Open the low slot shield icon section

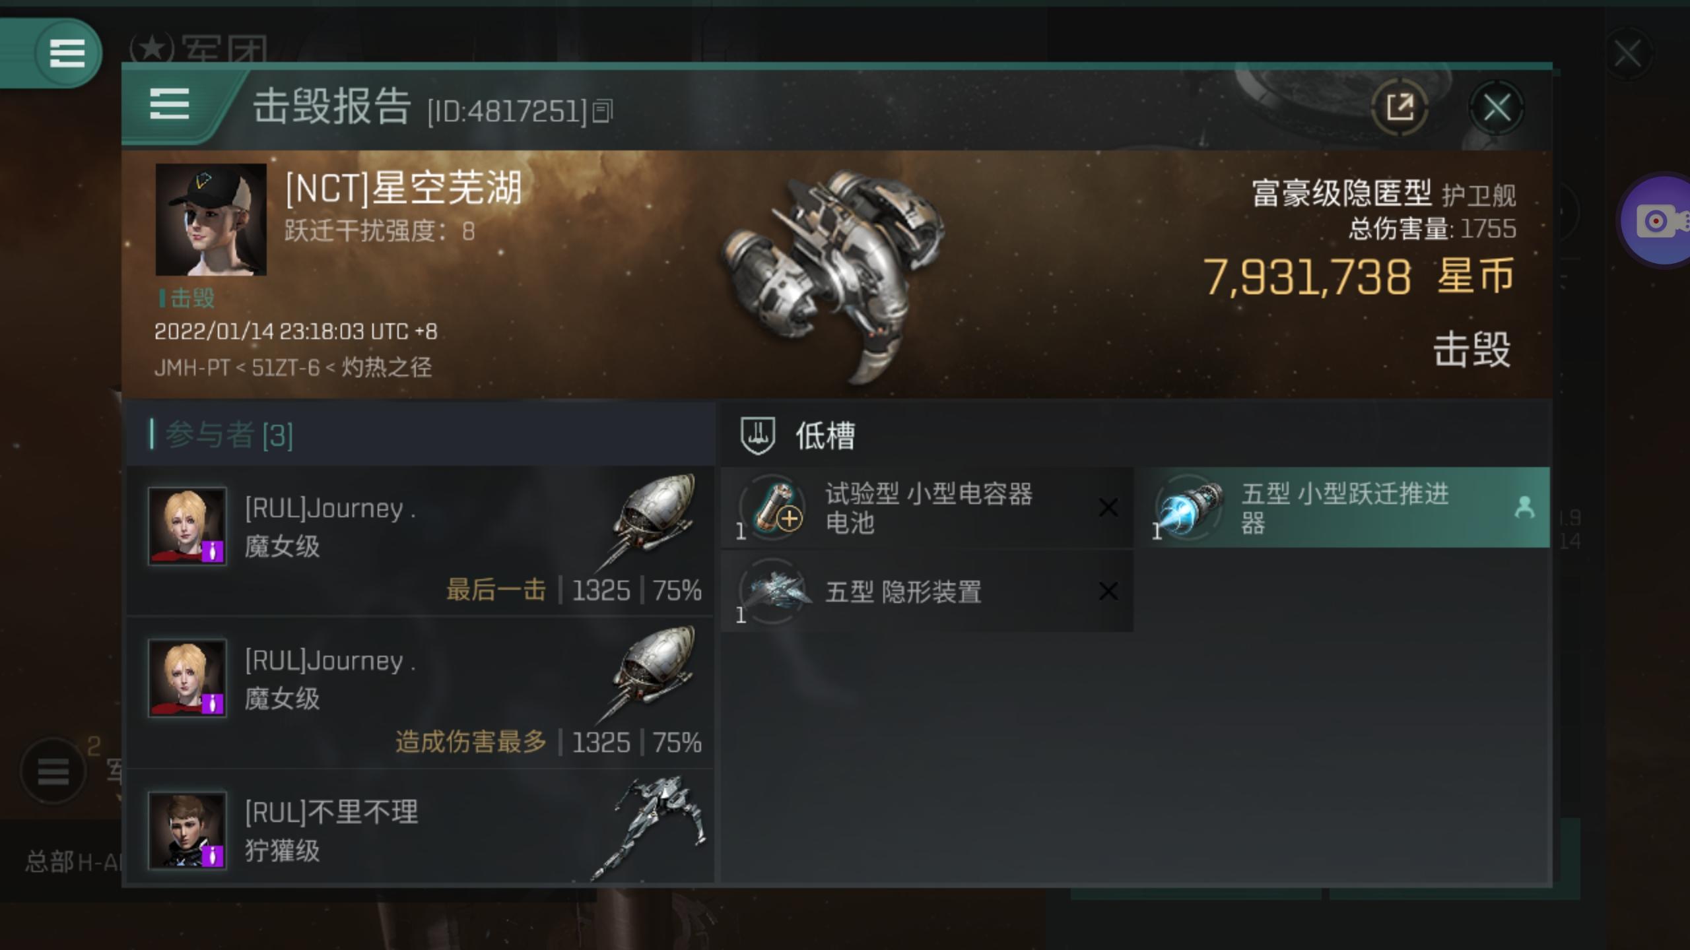click(x=758, y=435)
